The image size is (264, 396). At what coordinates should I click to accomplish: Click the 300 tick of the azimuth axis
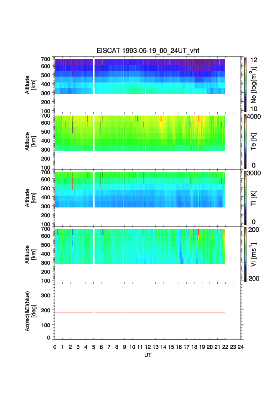coord(47,295)
